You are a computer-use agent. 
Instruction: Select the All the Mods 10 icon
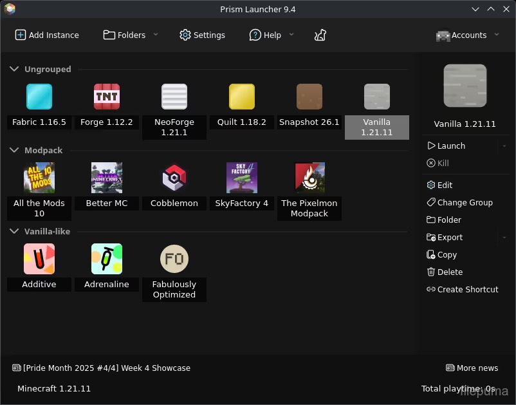39,178
